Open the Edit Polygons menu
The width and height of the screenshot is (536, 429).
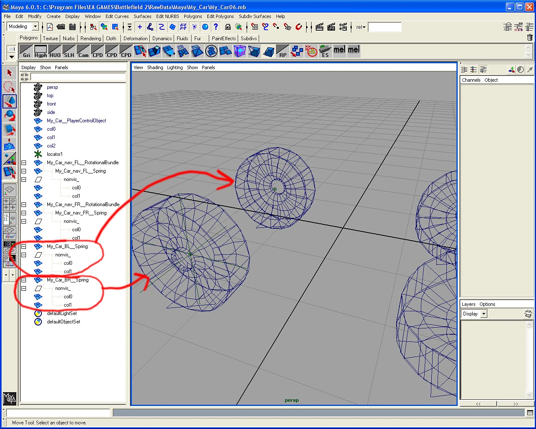(220, 16)
